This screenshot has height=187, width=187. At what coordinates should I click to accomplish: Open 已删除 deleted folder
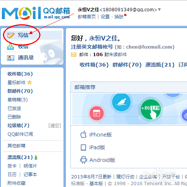(x=14, y=117)
